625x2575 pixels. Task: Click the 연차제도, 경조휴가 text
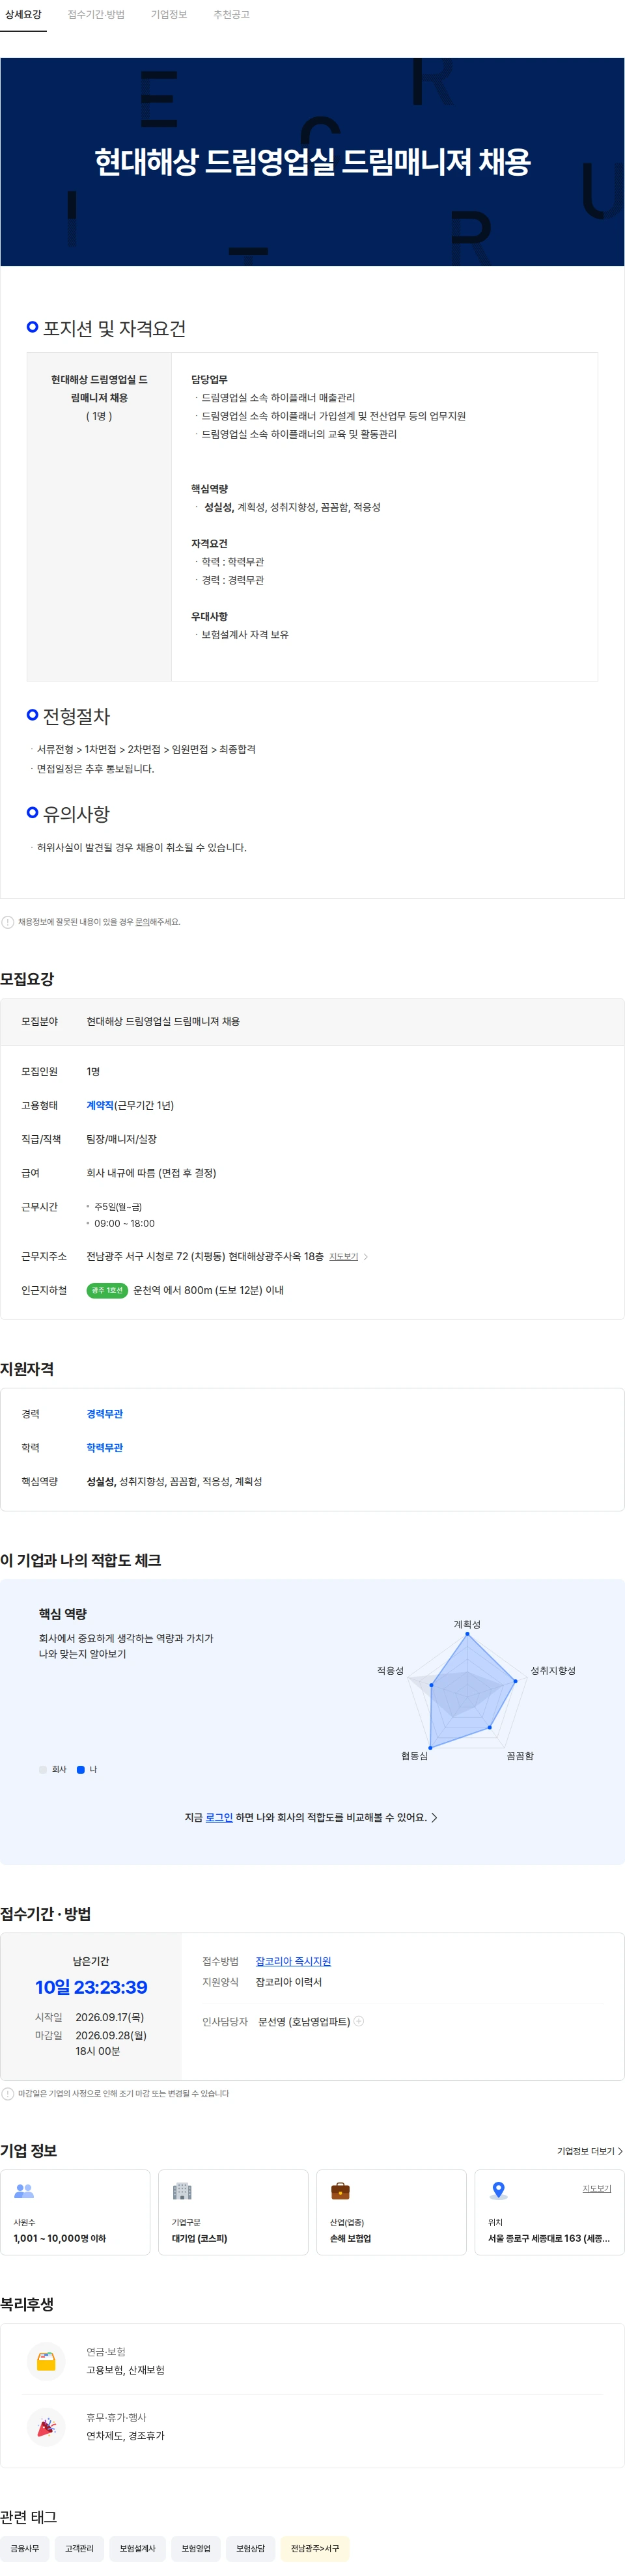click(x=125, y=2436)
